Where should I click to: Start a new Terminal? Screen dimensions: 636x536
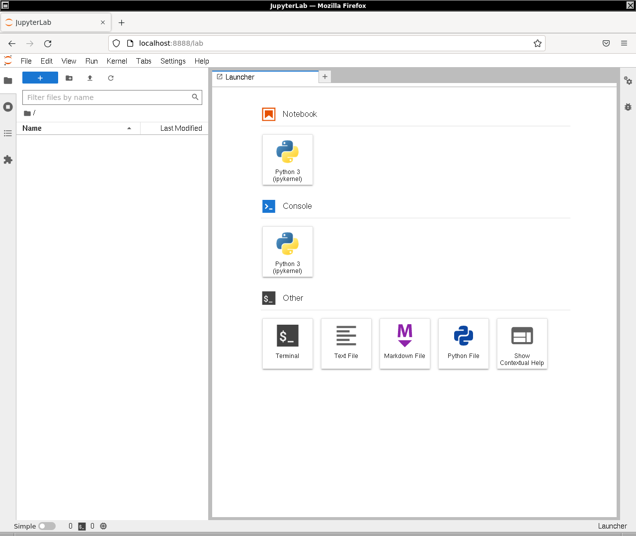coord(288,344)
